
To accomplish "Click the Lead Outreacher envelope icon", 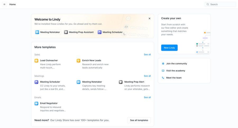I will click(36, 61).
